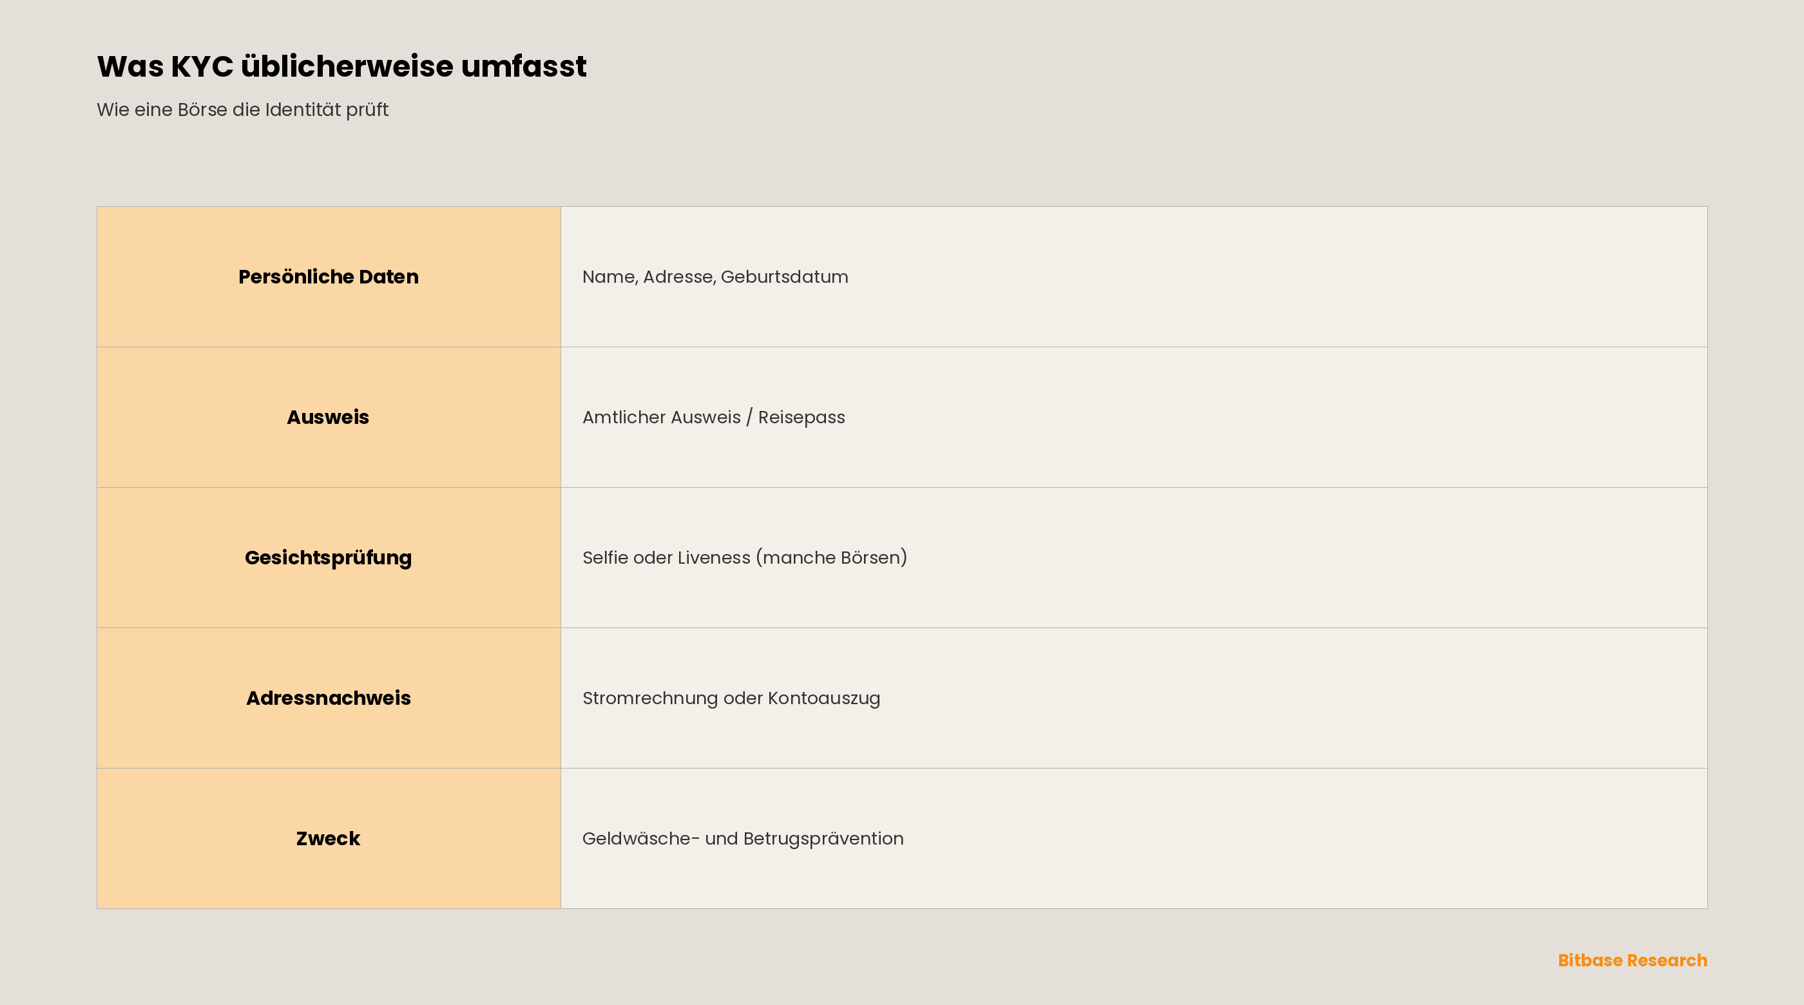This screenshot has width=1804, height=1005.
Task: Select the cell 'Stromrechnung oder Kontoauszug'
Action: point(1134,698)
